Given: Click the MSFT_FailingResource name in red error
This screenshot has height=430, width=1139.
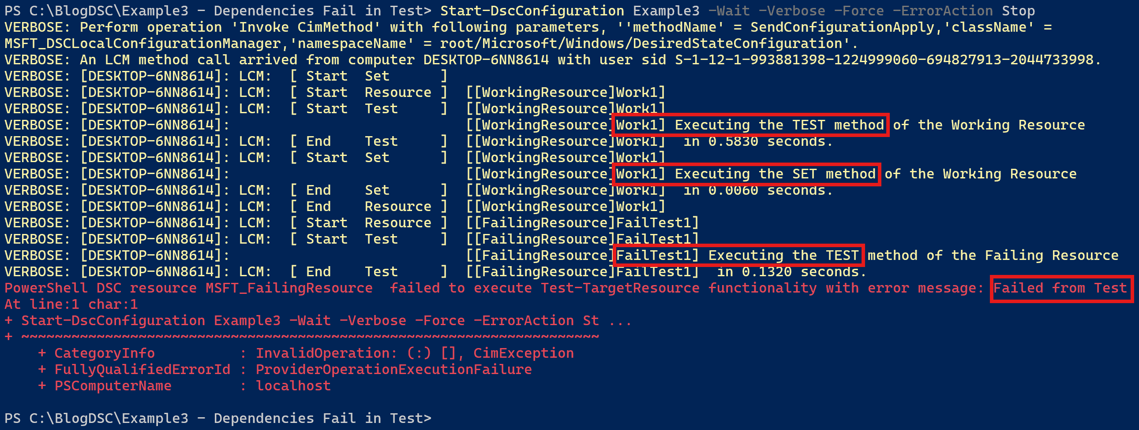Looking at the screenshot, I should [289, 288].
